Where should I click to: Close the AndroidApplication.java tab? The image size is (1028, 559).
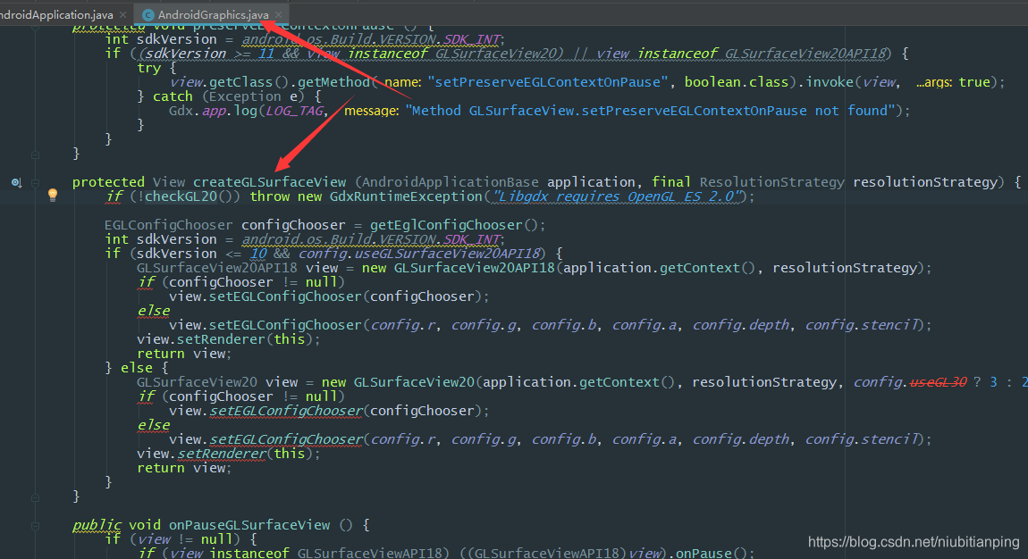coord(123,14)
